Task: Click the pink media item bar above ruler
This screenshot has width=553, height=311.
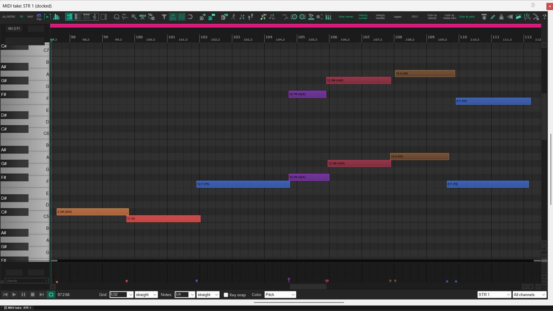Action: coord(295,26)
